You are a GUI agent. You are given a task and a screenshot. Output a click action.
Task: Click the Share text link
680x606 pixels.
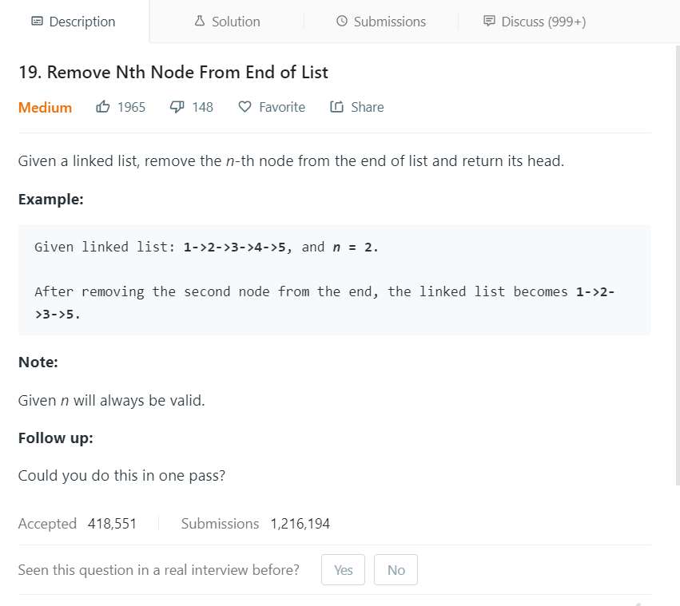click(367, 107)
